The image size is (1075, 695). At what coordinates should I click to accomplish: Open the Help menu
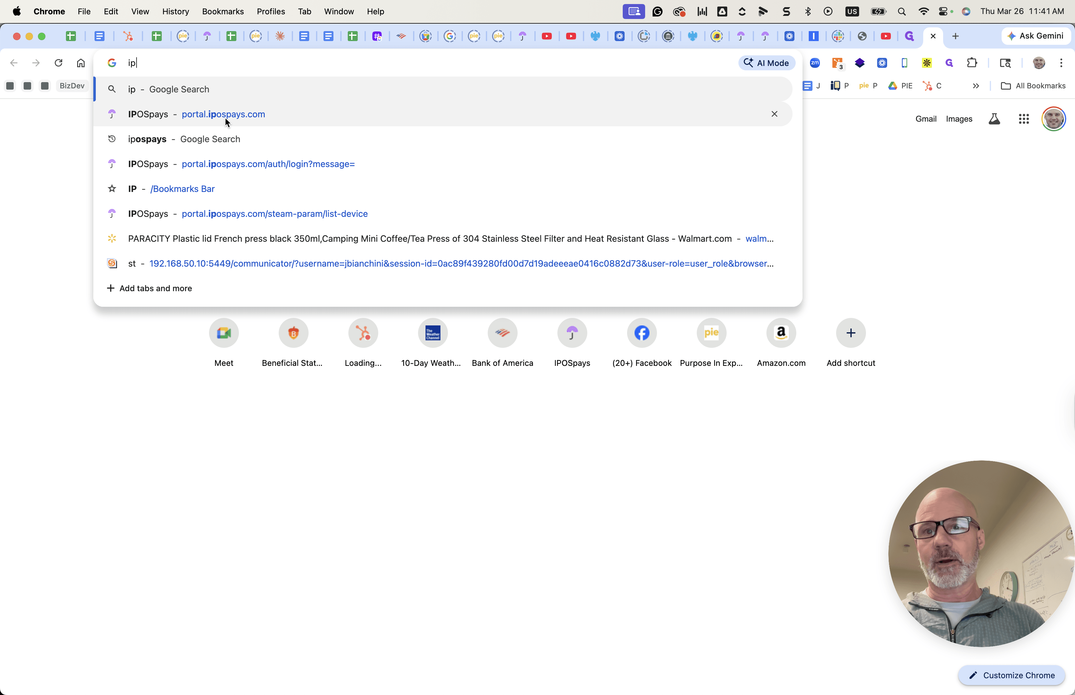tap(375, 11)
